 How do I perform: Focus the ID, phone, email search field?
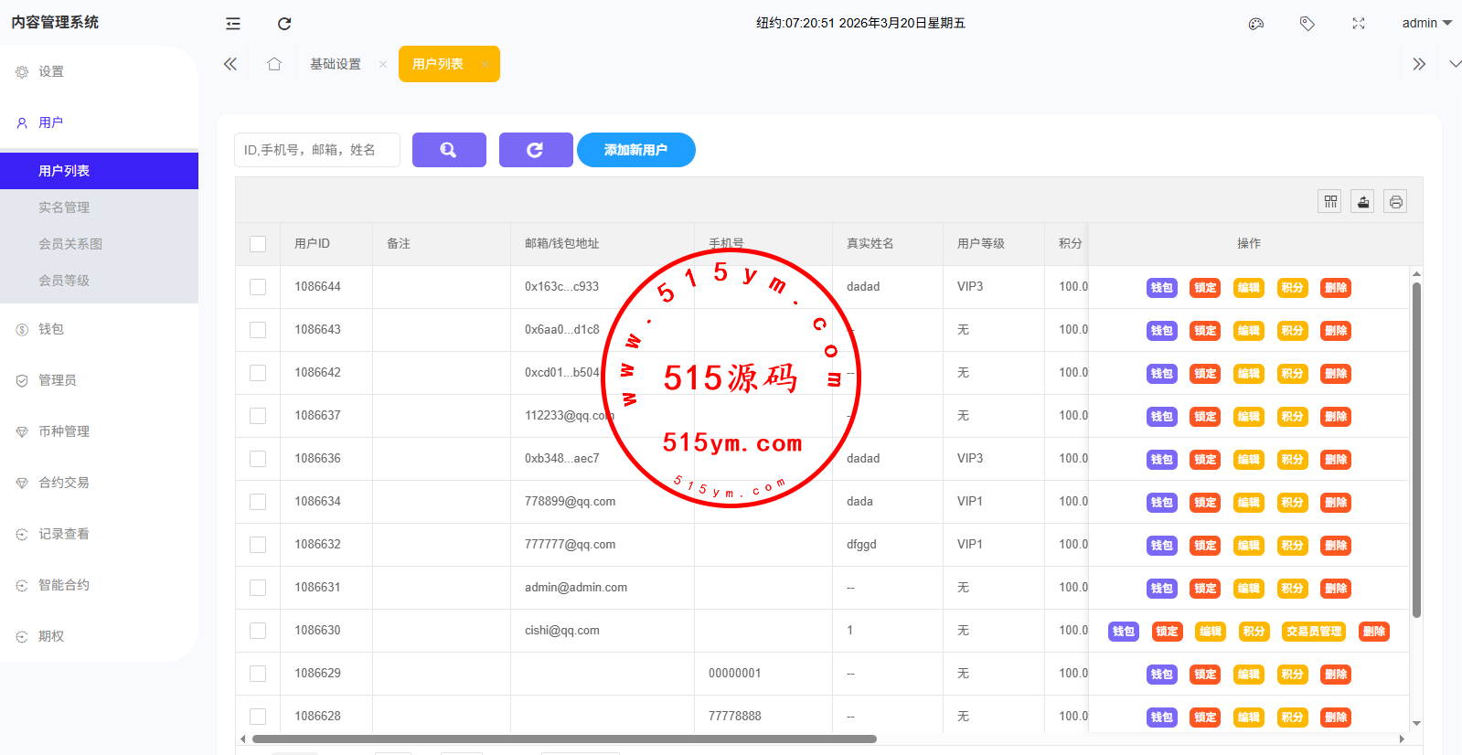[317, 150]
